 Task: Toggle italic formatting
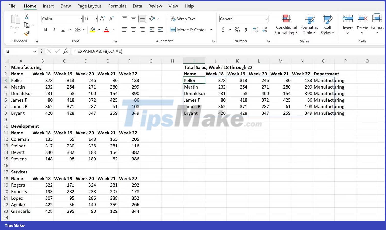[x=54, y=29]
